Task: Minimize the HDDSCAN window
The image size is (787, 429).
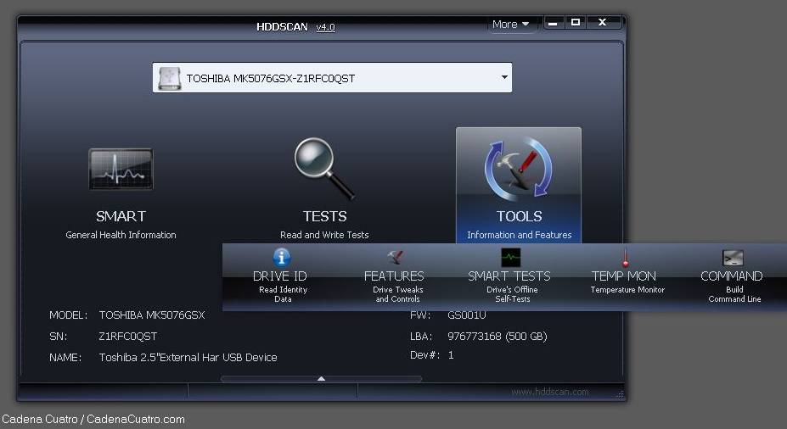Action: tap(553, 23)
